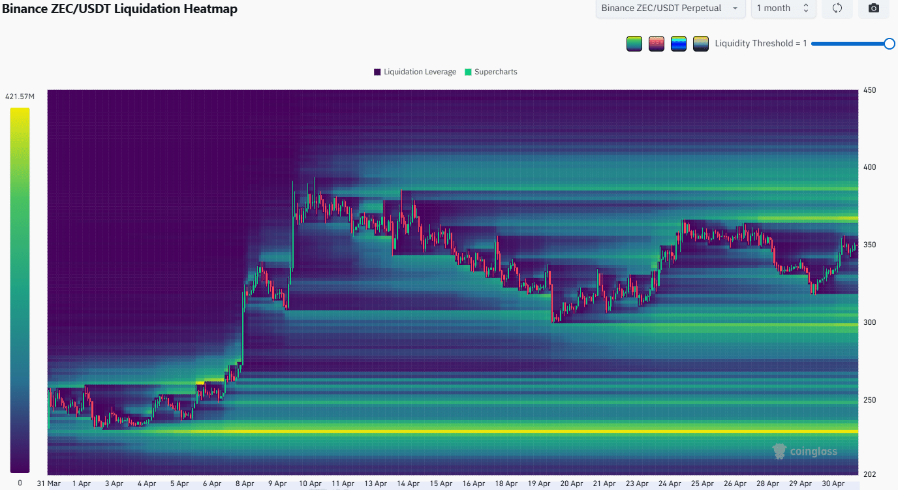Image resolution: width=898 pixels, height=490 pixels.
Task: Click the 29 Apr date label
Action: [800, 483]
